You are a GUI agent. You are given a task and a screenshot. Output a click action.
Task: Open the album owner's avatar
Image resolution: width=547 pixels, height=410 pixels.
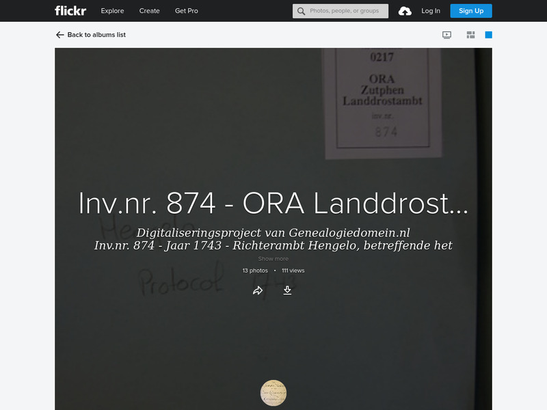coord(273,393)
